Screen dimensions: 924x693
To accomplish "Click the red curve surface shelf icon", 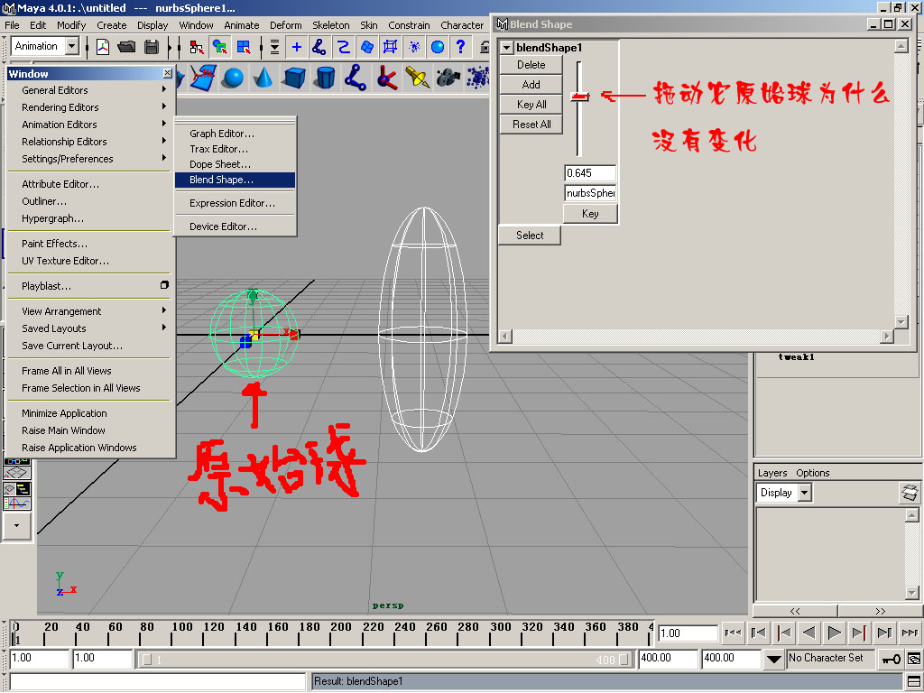I will (203, 78).
